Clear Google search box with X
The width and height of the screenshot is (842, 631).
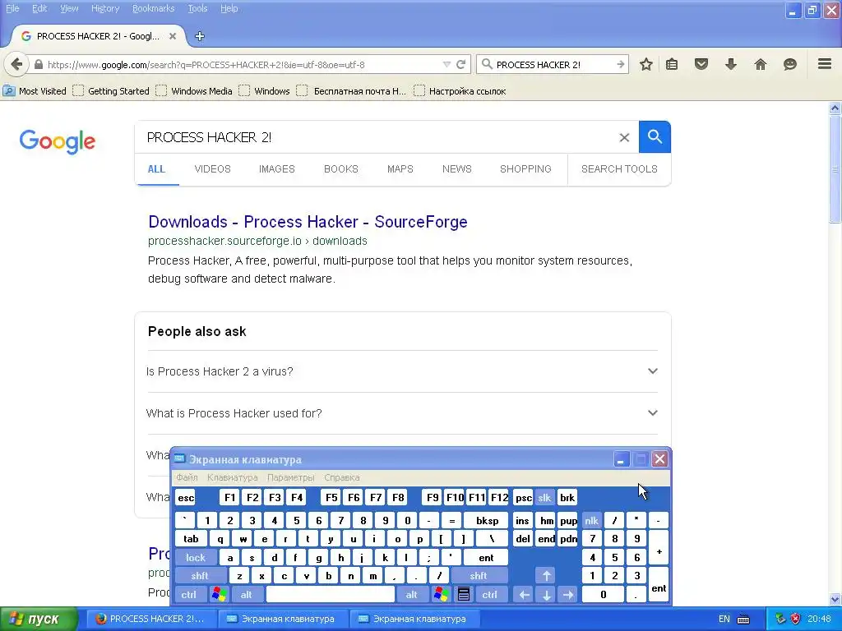(x=624, y=137)
